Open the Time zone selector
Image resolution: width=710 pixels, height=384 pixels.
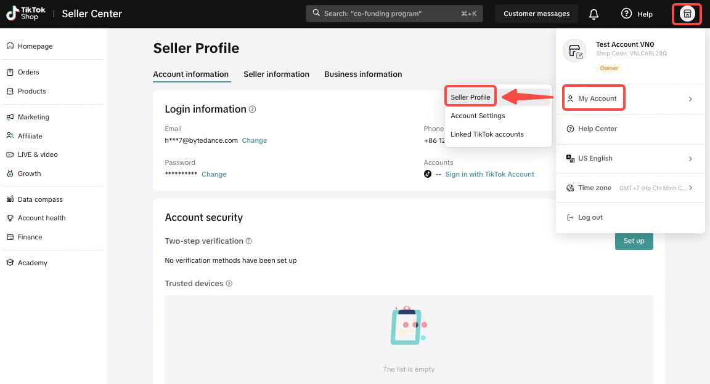point(630,188)
